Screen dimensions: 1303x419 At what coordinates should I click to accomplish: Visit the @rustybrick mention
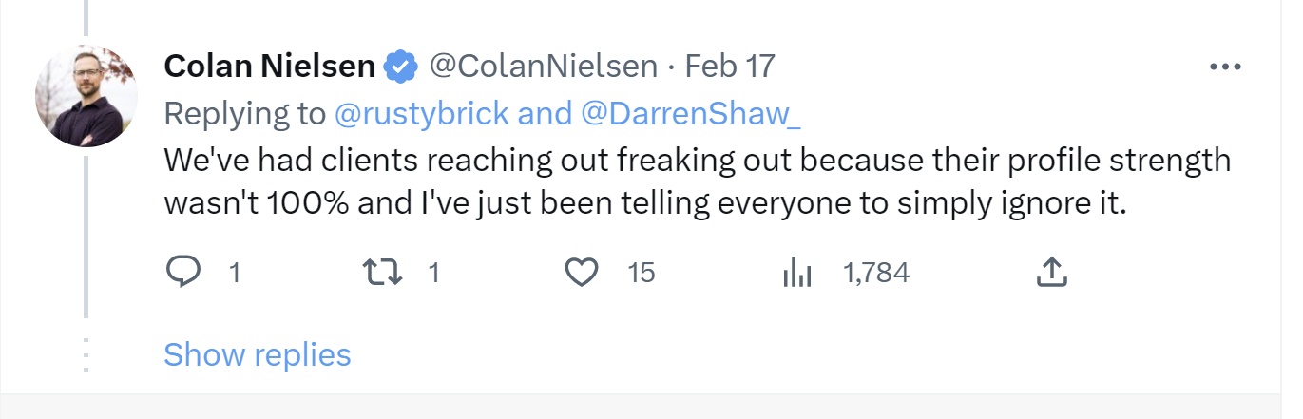tap(424, 114)
